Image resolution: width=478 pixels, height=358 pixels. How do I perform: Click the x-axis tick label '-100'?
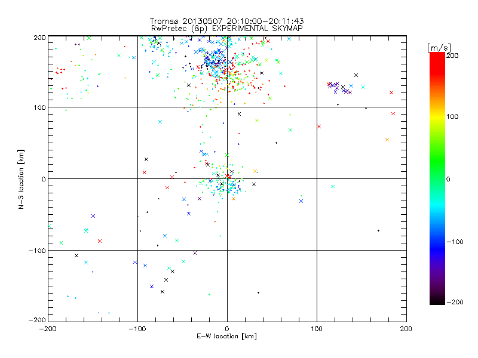(x=137, y=329)
